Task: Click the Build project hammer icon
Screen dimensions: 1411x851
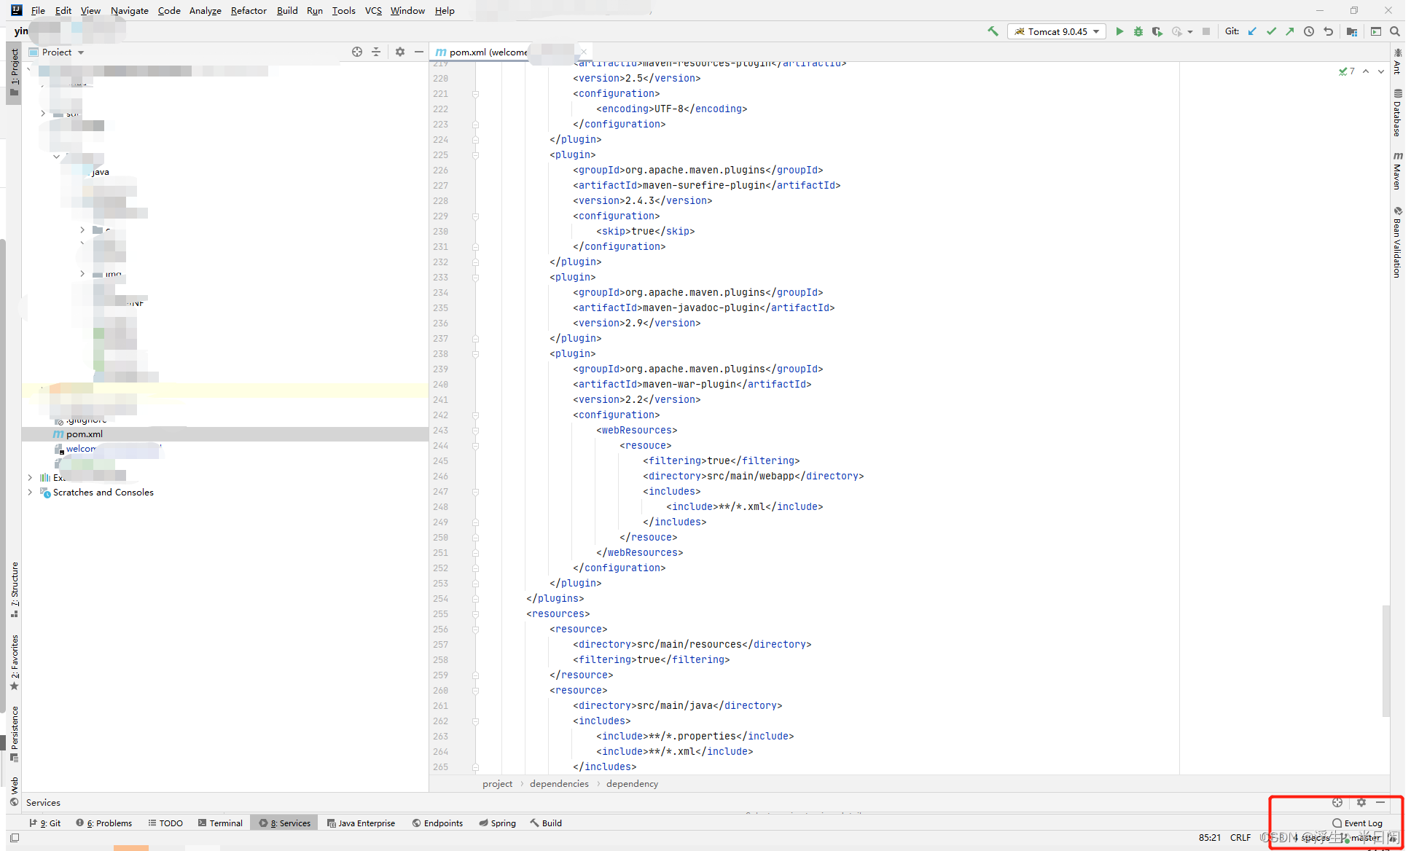Action: tap(993, 31)
